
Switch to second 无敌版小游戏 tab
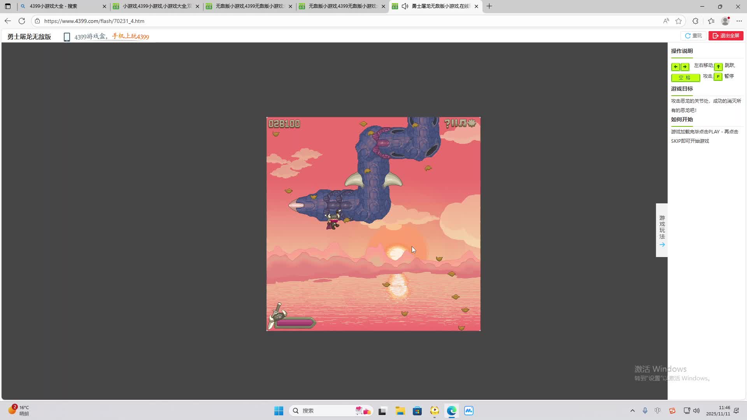tap(342, 6)
